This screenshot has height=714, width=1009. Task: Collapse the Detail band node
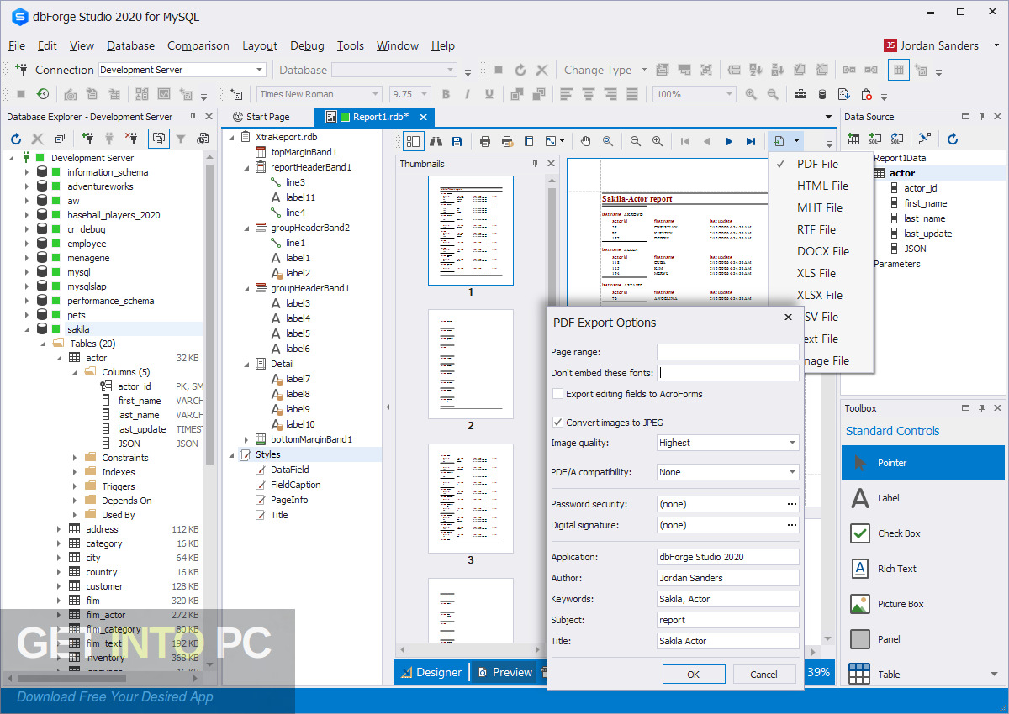pyautogui.click(x=246, y=364)
